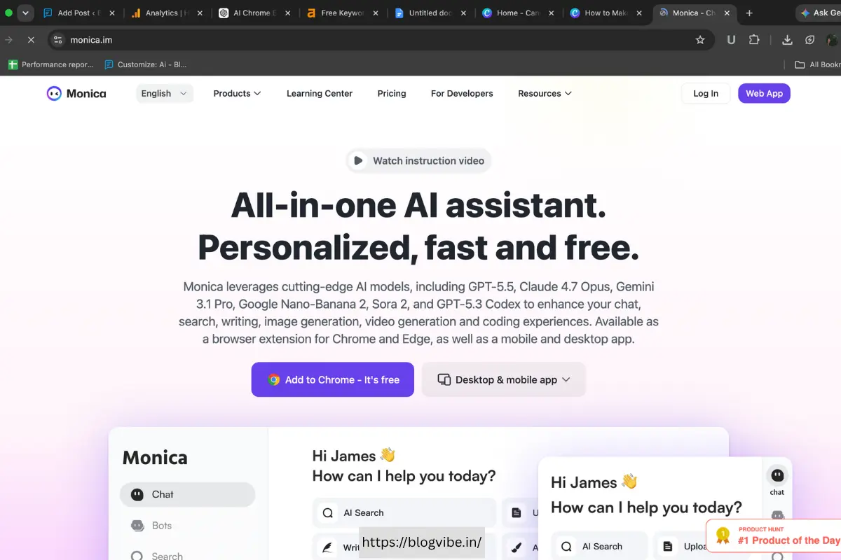
Task: Click the devices icon beside Desktop & mobile app
Action: (x=444, y=379)
